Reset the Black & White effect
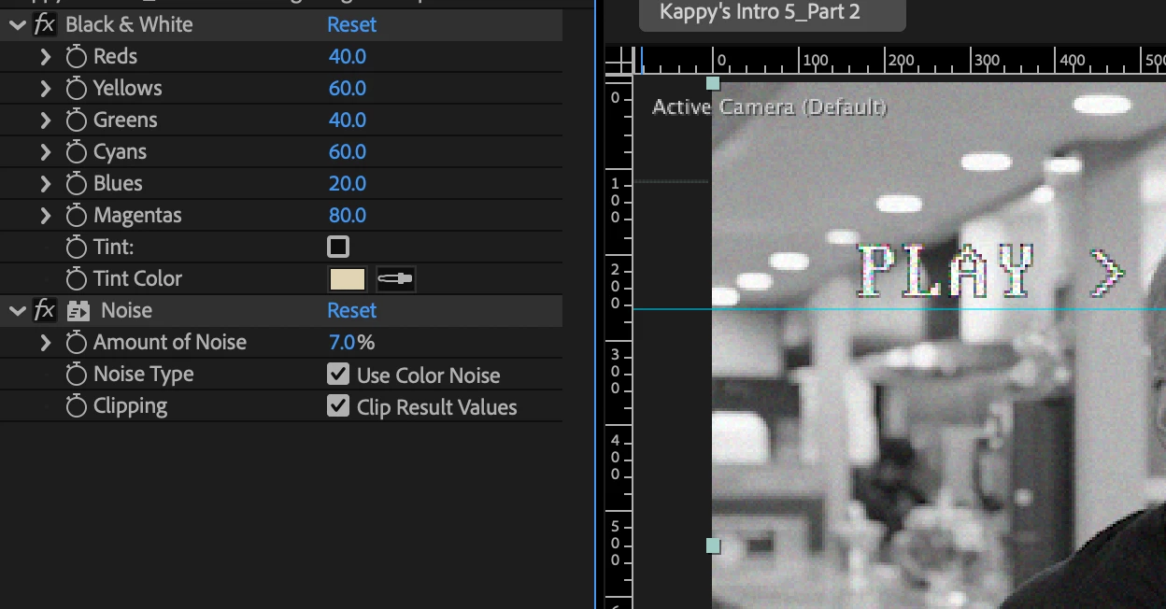This screenshot has width=1166, height=609. click(351, 25)
